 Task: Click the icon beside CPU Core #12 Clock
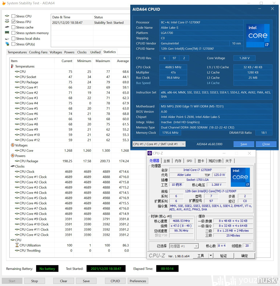click(x=17, y=235)
